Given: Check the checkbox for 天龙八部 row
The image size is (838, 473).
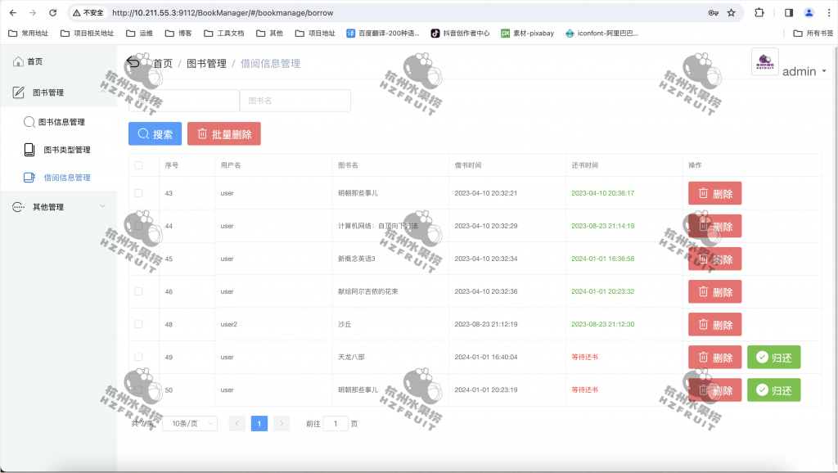Looking at the screenshot, I should point(137,357).
